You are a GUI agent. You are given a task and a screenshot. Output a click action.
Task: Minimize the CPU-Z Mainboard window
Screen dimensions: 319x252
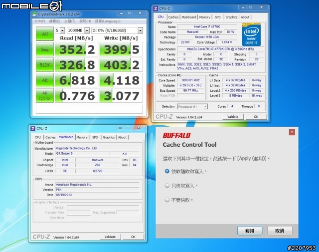tap(121, 128)
